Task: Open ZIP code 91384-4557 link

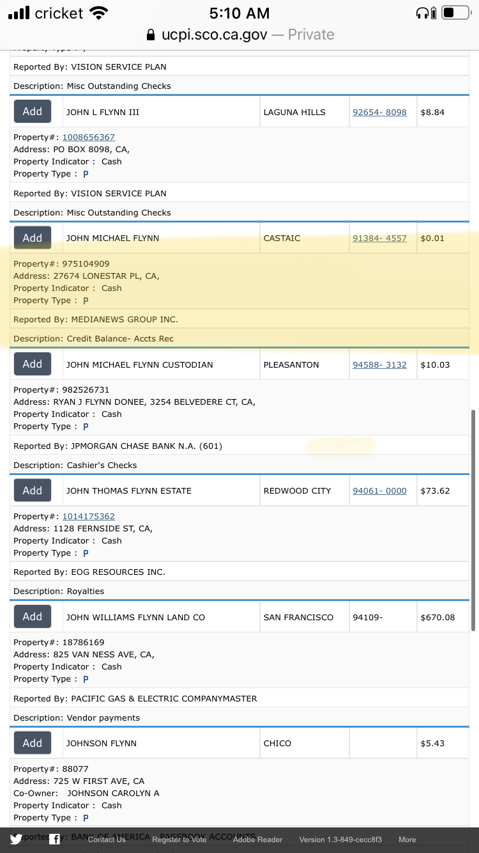Action: pos(379,239)
